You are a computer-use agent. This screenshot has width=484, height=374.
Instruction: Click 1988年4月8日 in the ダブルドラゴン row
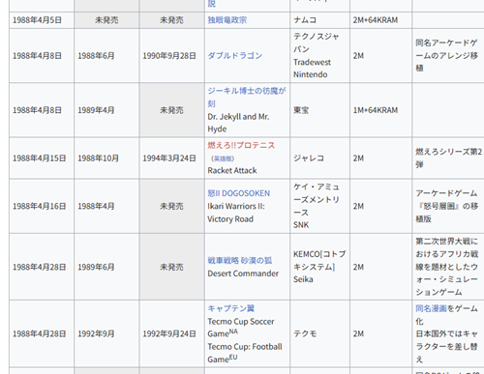pyautogui.click(x=37, y=56)
